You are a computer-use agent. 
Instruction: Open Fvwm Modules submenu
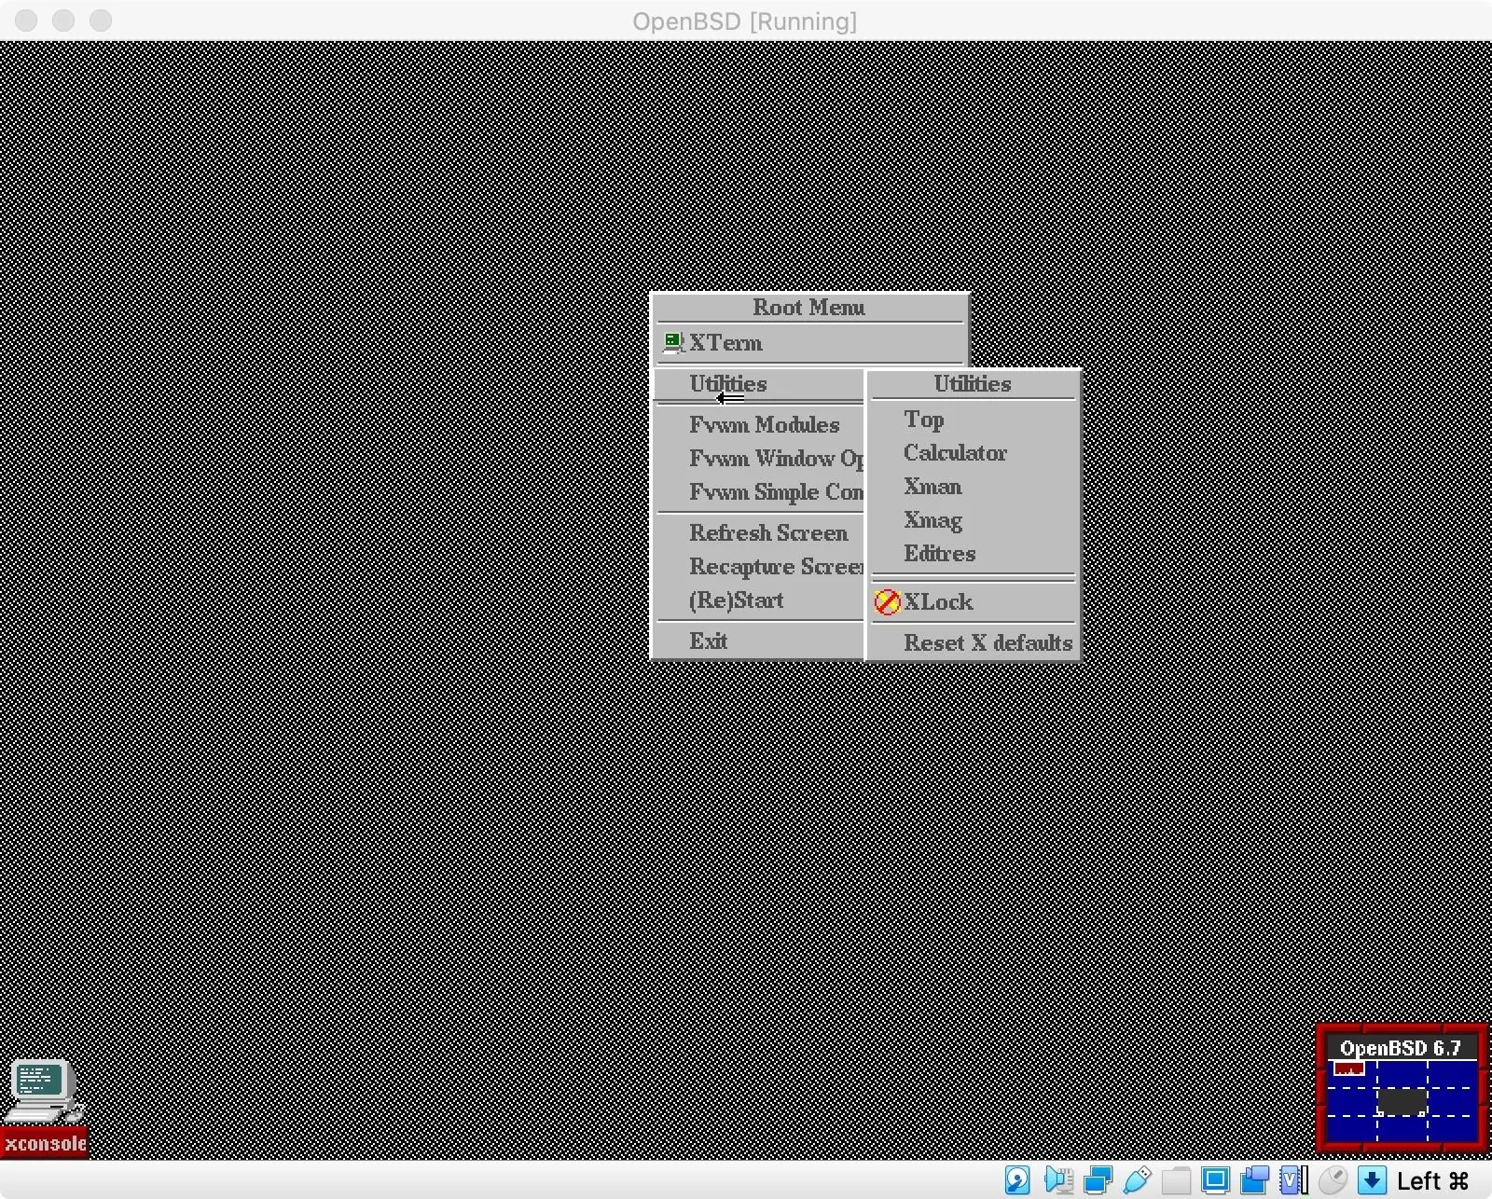click(x=760, y=424)
